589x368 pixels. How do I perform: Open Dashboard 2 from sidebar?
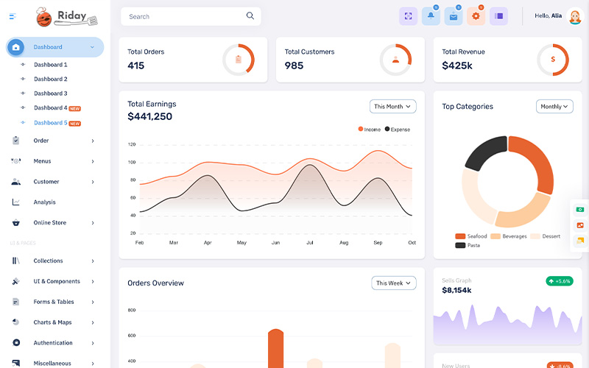point(50,79)
